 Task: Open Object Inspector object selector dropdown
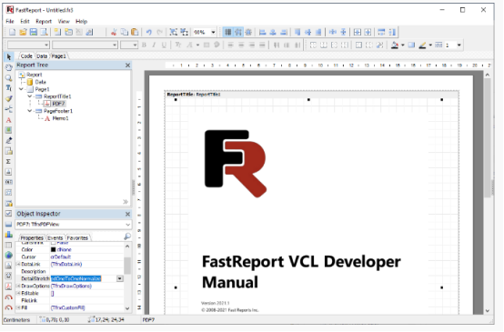127,225
